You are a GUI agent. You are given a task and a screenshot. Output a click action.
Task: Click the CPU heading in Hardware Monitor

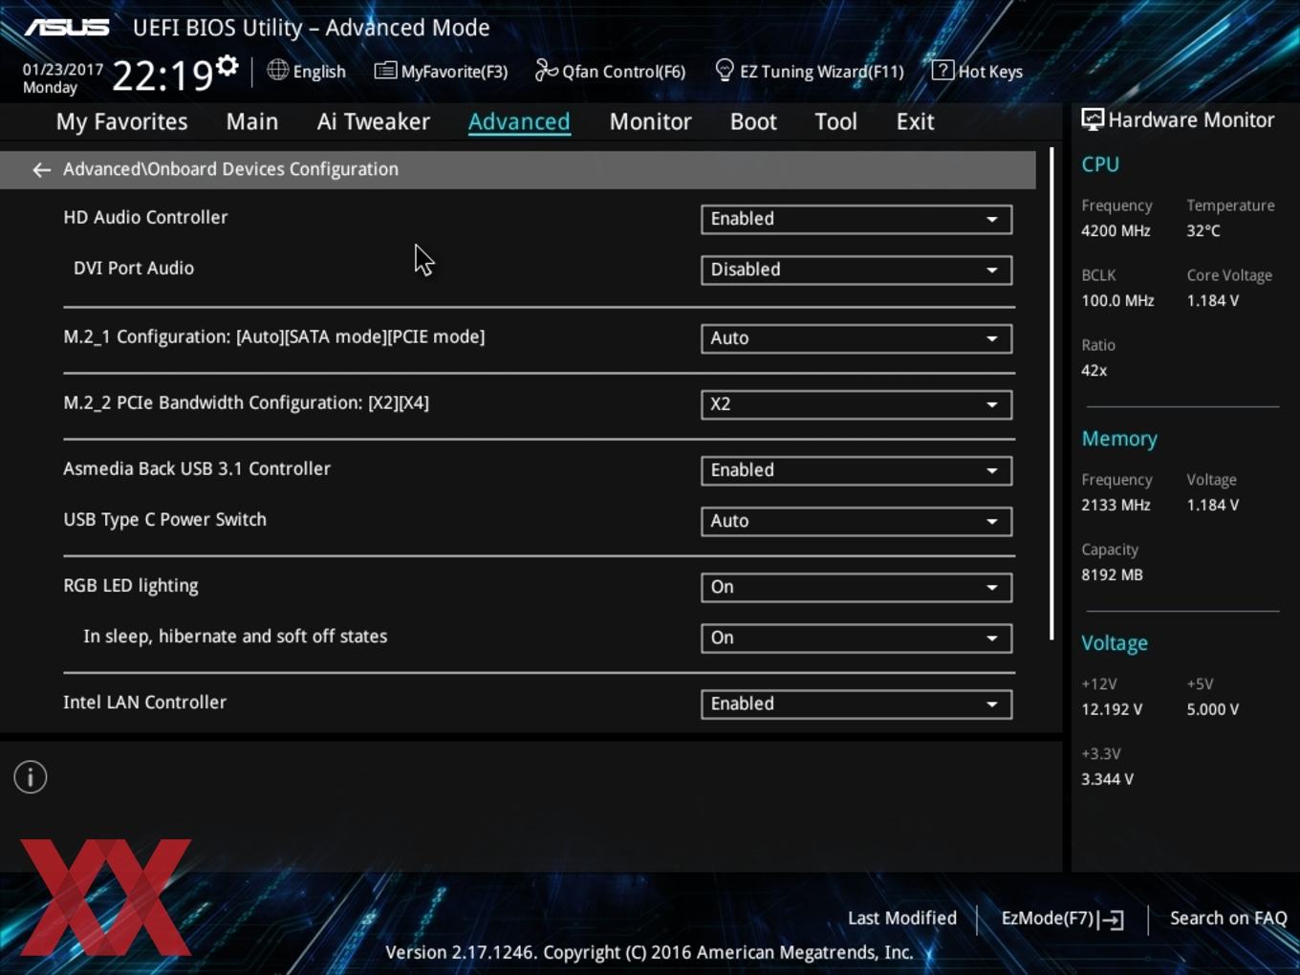[1100, 164]
